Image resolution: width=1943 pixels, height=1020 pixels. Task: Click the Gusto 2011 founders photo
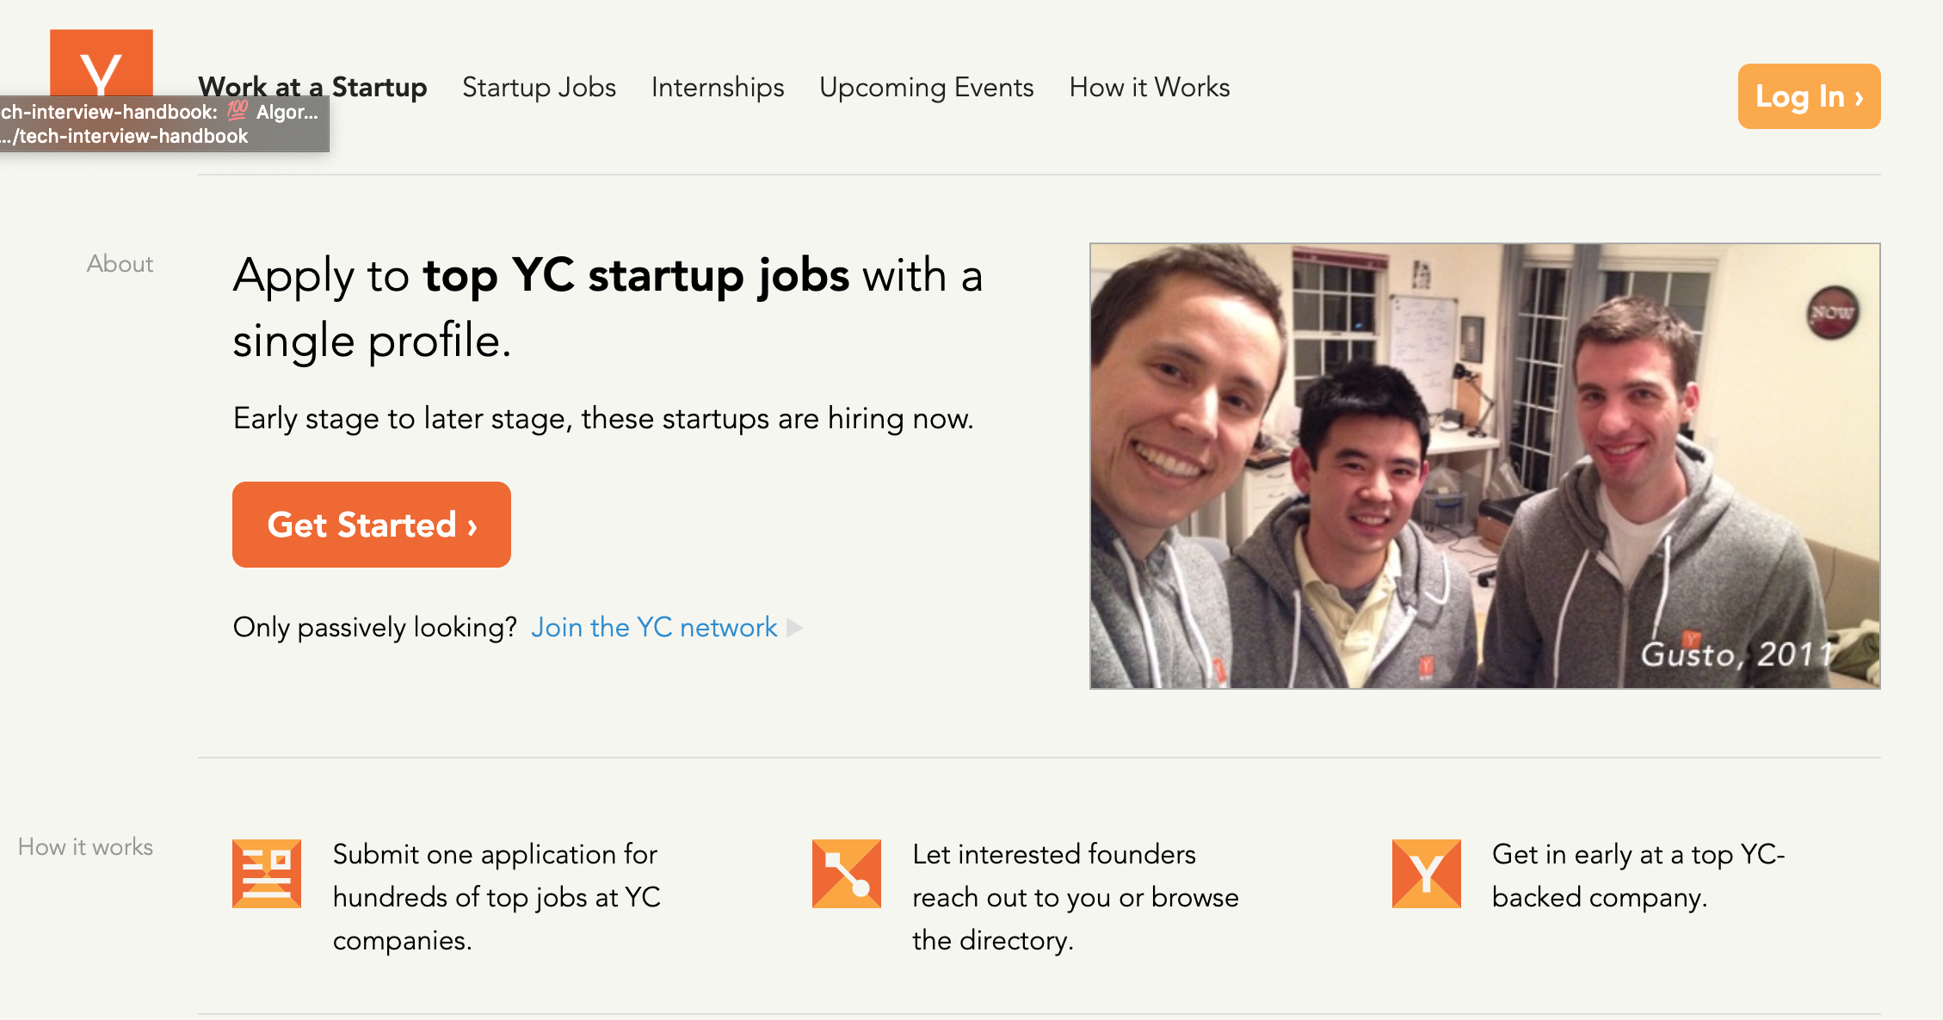[x=1484, y=465]
